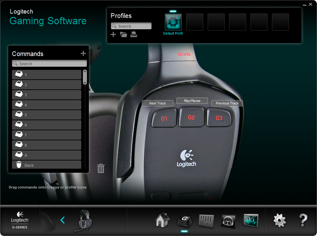
Task: Open the voice morphing waveform icon
Action: (x=251, y=221)
